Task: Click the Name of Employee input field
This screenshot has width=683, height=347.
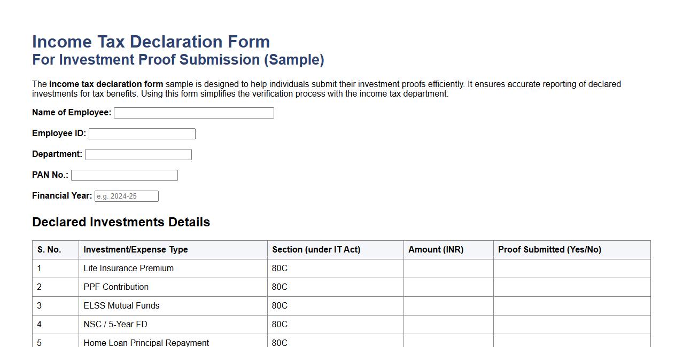Action: [x=193, y=113]
